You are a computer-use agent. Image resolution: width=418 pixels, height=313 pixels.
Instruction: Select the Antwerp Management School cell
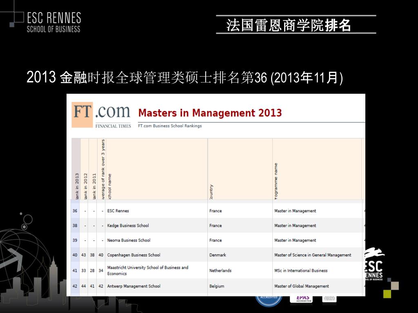click(x=134, y=286)
